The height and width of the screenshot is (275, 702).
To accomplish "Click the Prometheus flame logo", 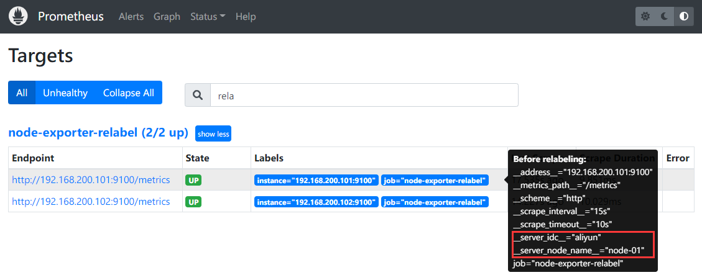I will click(18, 16).
